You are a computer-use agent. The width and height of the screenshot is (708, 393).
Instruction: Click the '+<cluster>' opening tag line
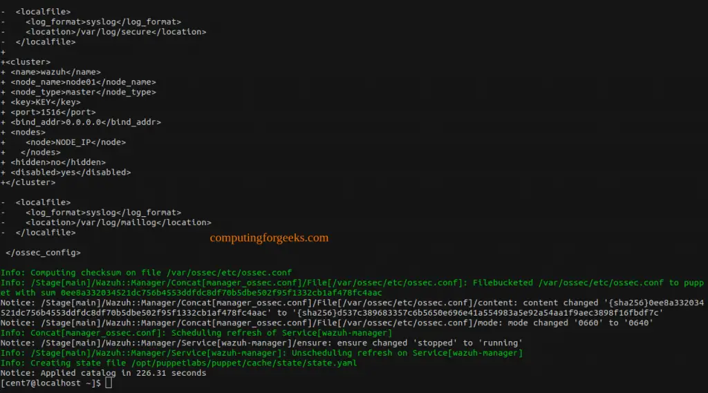click(x=26, y=61)
